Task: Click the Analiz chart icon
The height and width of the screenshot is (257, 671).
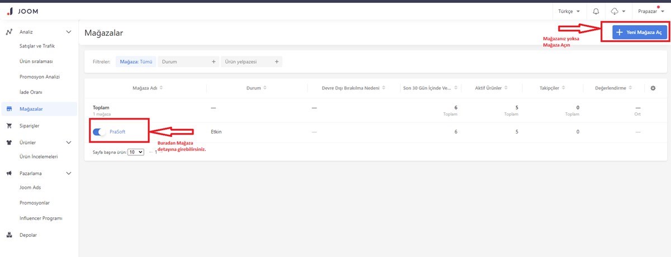Action: 9,32
